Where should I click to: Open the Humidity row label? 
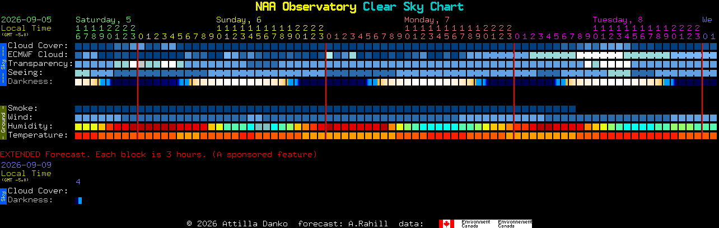point(30,126)
